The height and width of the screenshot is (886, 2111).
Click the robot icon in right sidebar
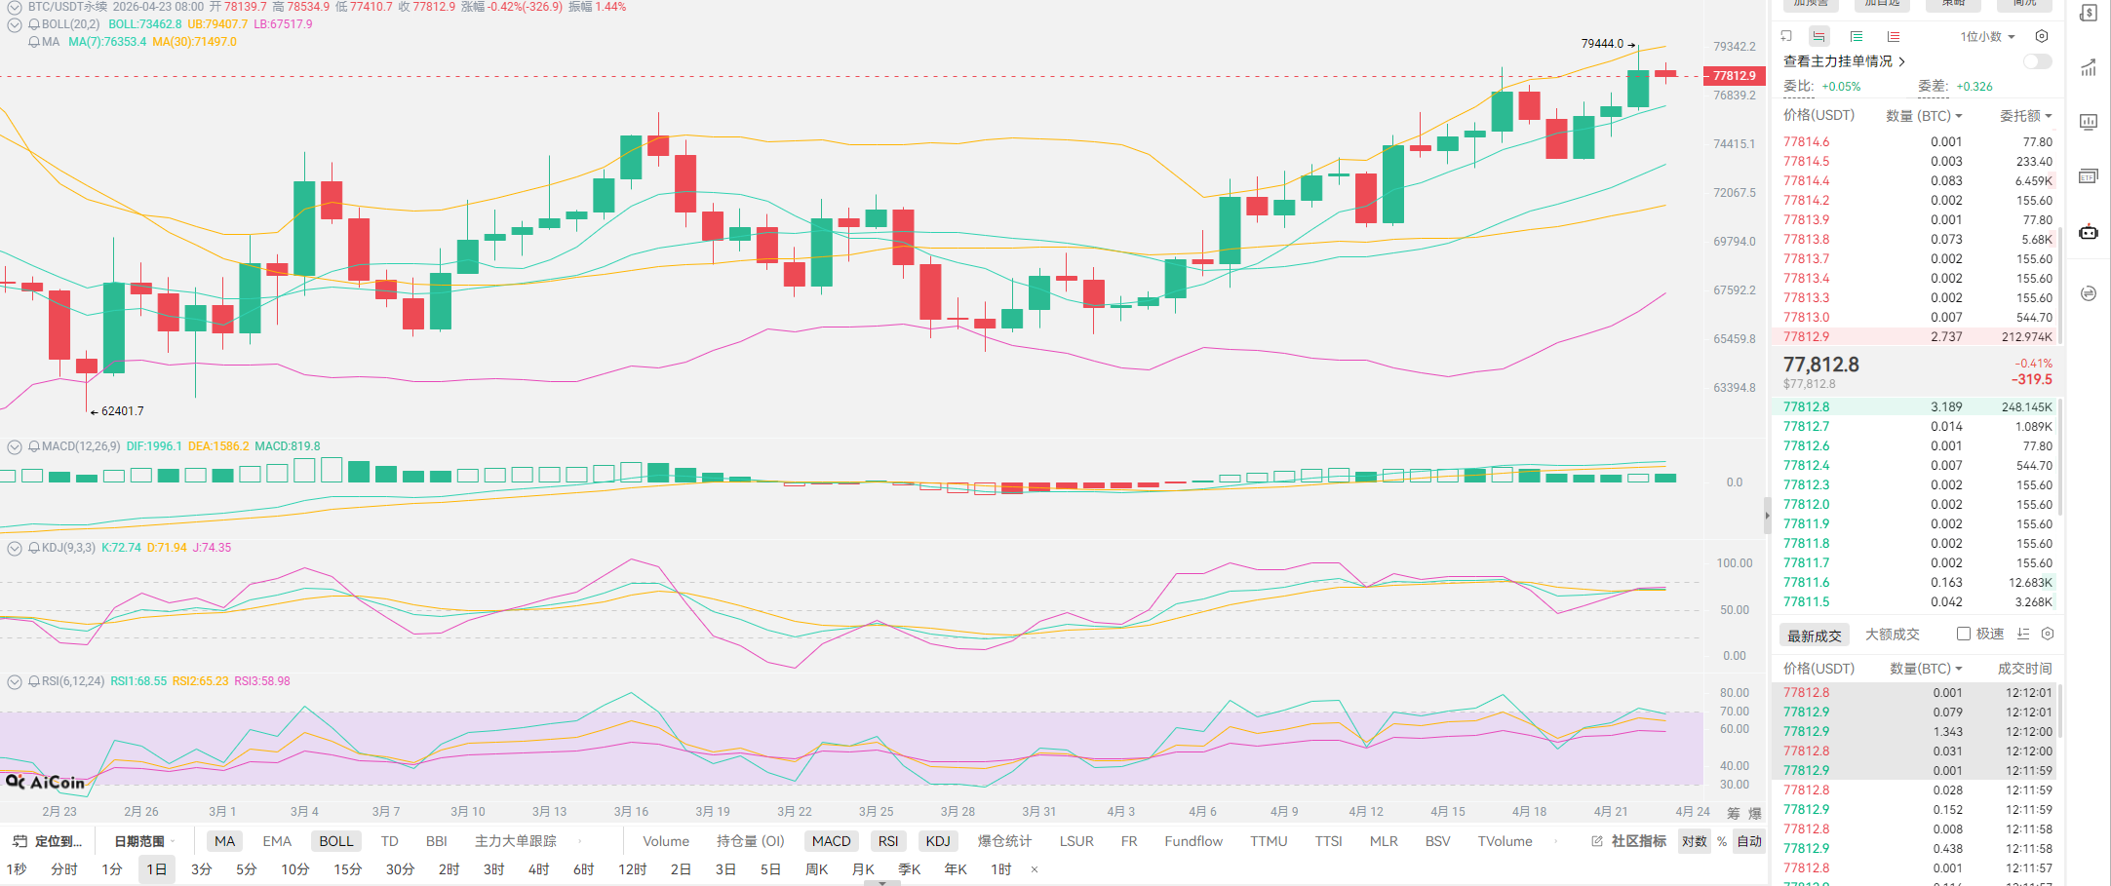click(x=2089, y=232)
